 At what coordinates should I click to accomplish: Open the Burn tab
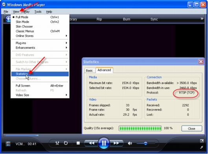coord(127,19)
